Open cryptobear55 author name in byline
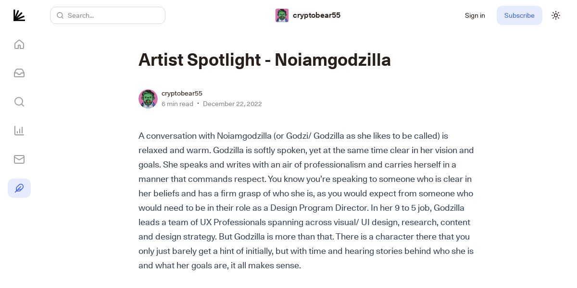 click(x=182, y=93)
